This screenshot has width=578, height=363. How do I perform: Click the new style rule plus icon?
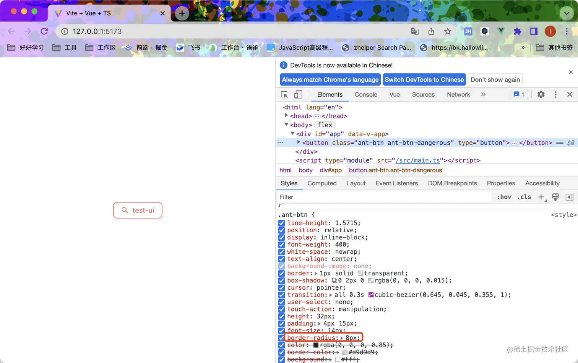click(x=541, y=197)
